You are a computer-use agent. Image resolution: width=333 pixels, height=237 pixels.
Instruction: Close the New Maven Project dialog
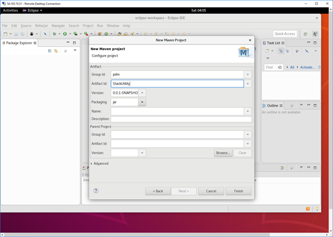pyautogui.click(x=250, y=40)
